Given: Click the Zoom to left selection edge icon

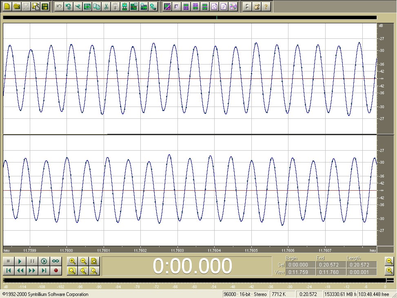Looking at the screenshot, I should [x=83, y=271].
